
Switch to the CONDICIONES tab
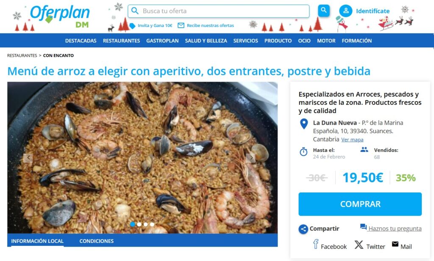tap(96, 241)
